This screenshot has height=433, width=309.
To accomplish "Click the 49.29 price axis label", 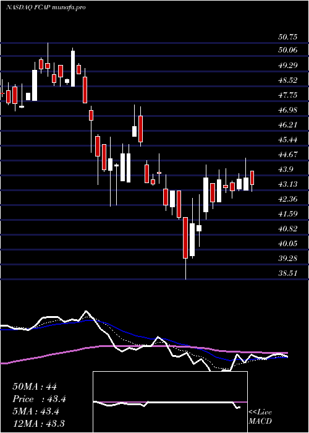I will 287,66.
